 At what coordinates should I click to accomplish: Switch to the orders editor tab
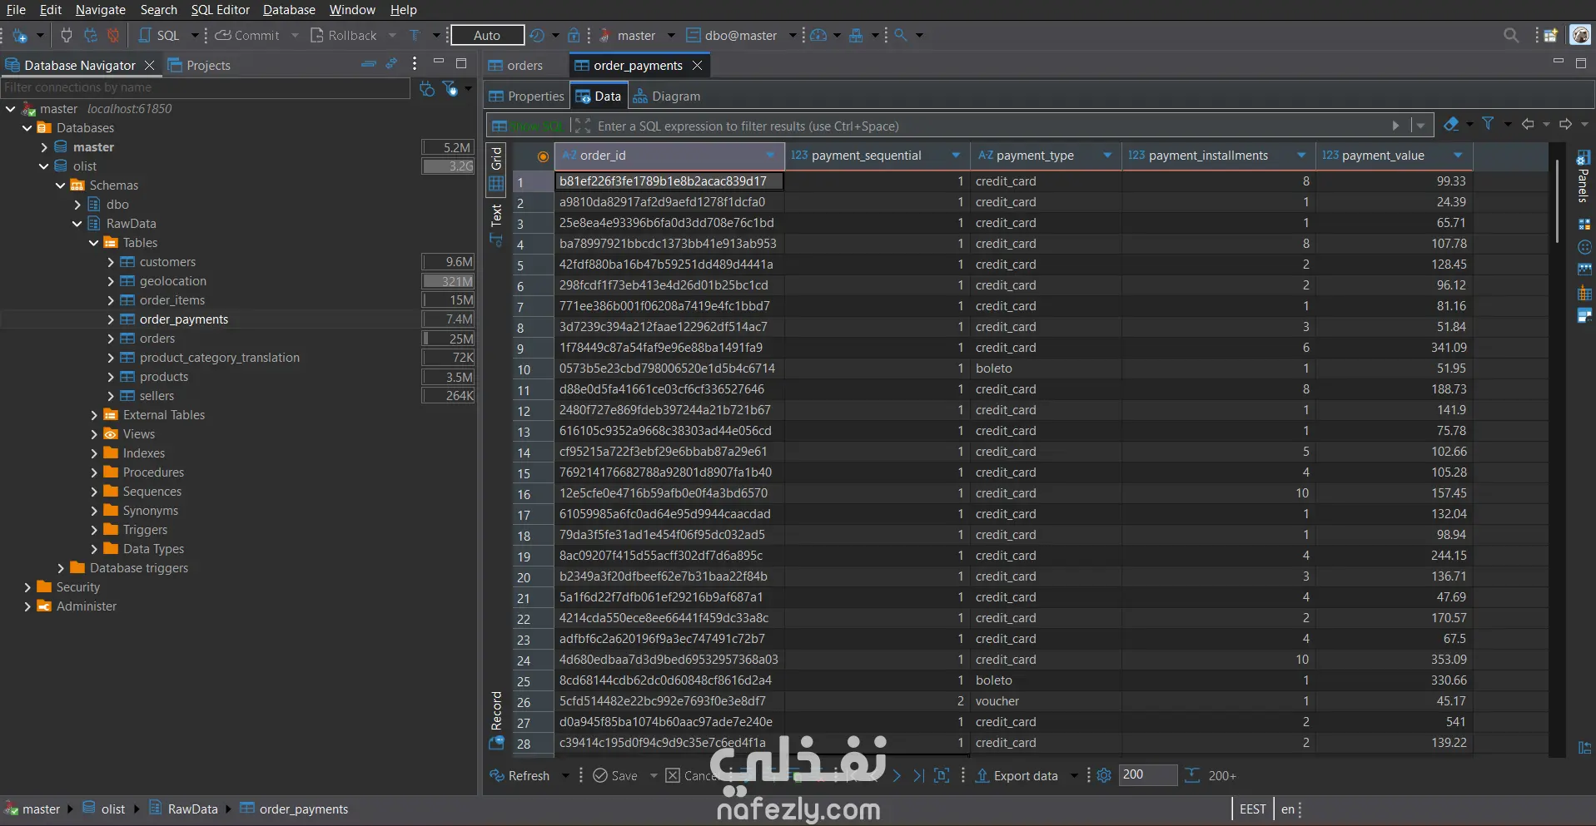pyautogui.click(x=515, y=65)
